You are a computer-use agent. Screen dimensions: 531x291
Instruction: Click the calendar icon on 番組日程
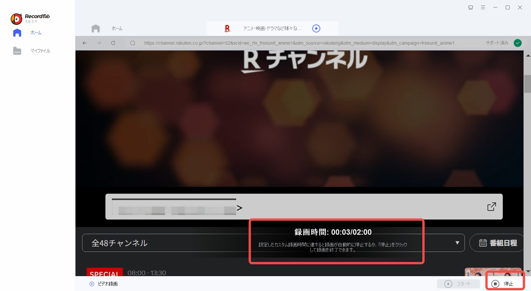pos(483,243)
